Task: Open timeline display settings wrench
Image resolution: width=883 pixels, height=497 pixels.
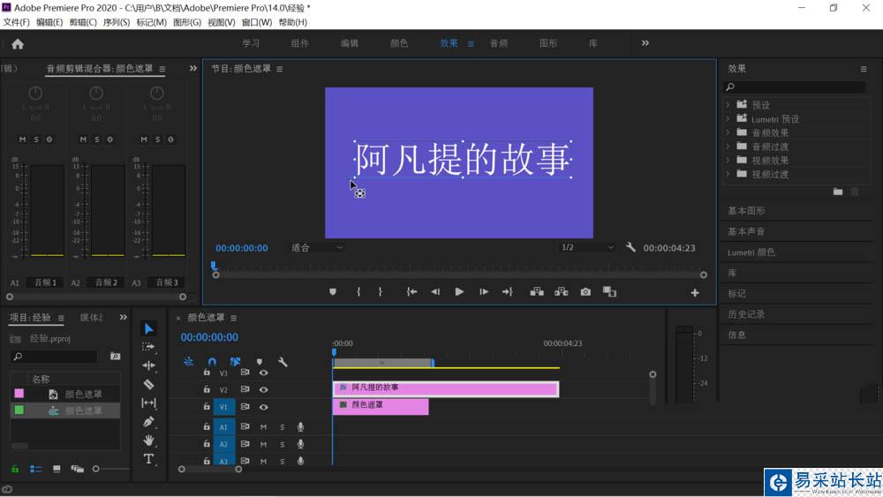Action: pos(283,362)
